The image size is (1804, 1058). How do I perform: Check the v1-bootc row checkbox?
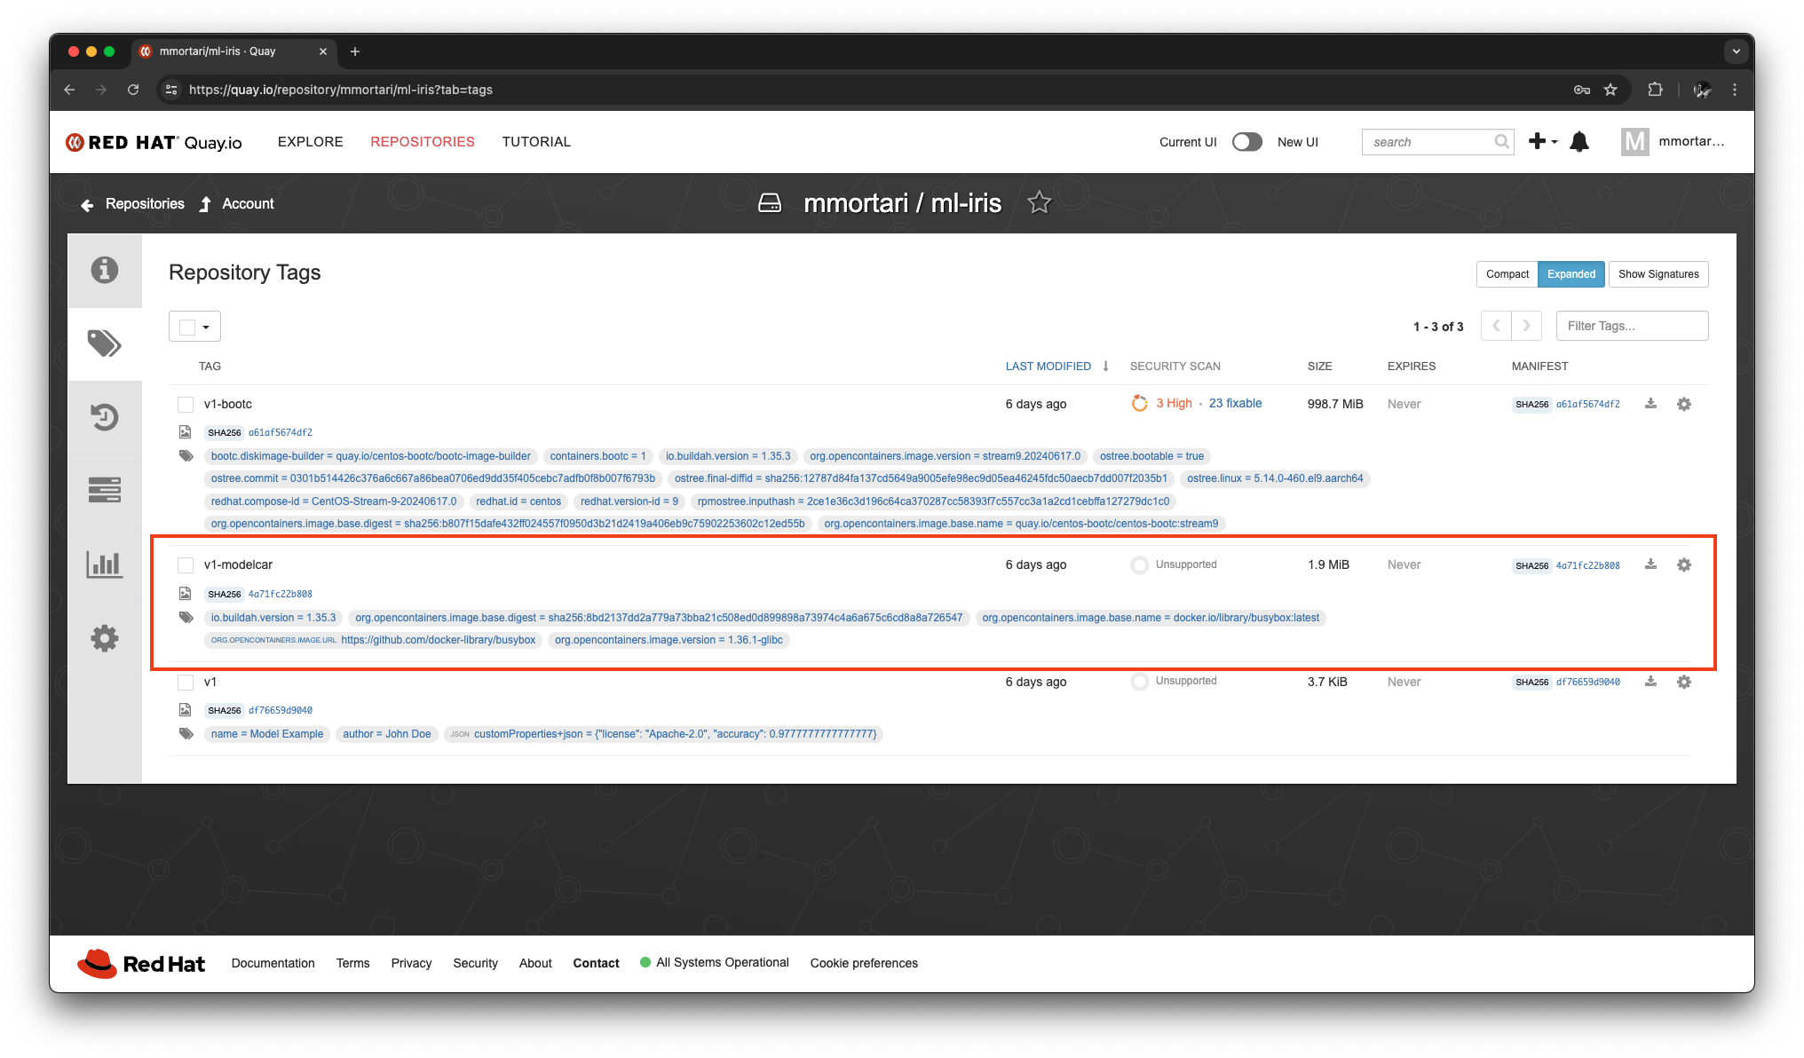[x=185, y=404]
